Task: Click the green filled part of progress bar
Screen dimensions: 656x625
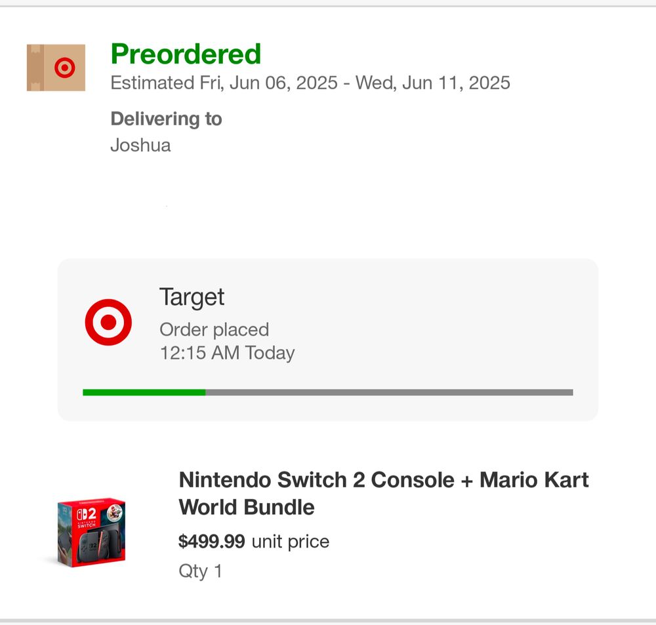Action: point(144,392)
